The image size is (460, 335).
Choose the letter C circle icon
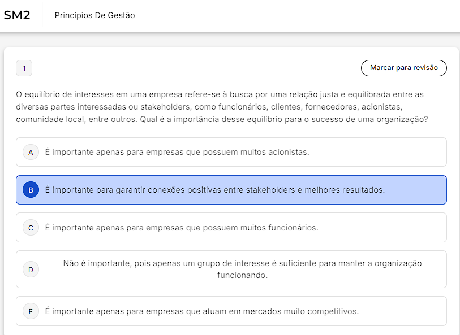click(31, 228)
